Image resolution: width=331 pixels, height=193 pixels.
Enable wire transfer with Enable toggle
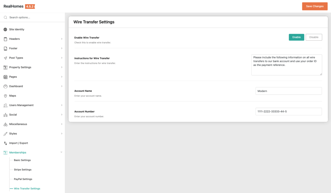296,37
